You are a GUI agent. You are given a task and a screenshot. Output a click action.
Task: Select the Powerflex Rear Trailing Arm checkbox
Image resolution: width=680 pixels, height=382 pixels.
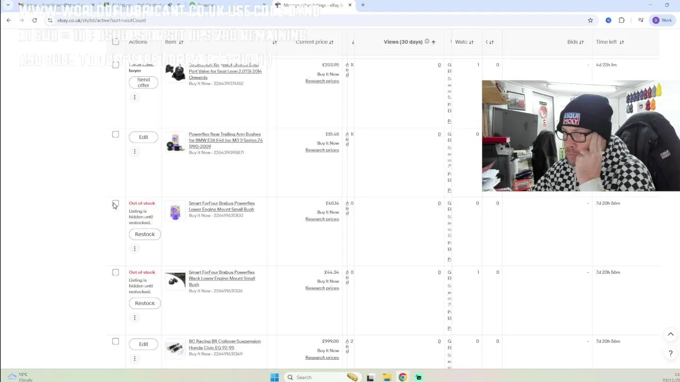pyautogui.click(x=115, y=134)
